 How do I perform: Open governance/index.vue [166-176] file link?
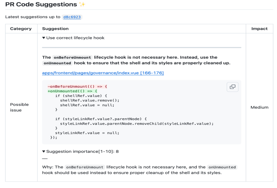[x=103, y=73]
